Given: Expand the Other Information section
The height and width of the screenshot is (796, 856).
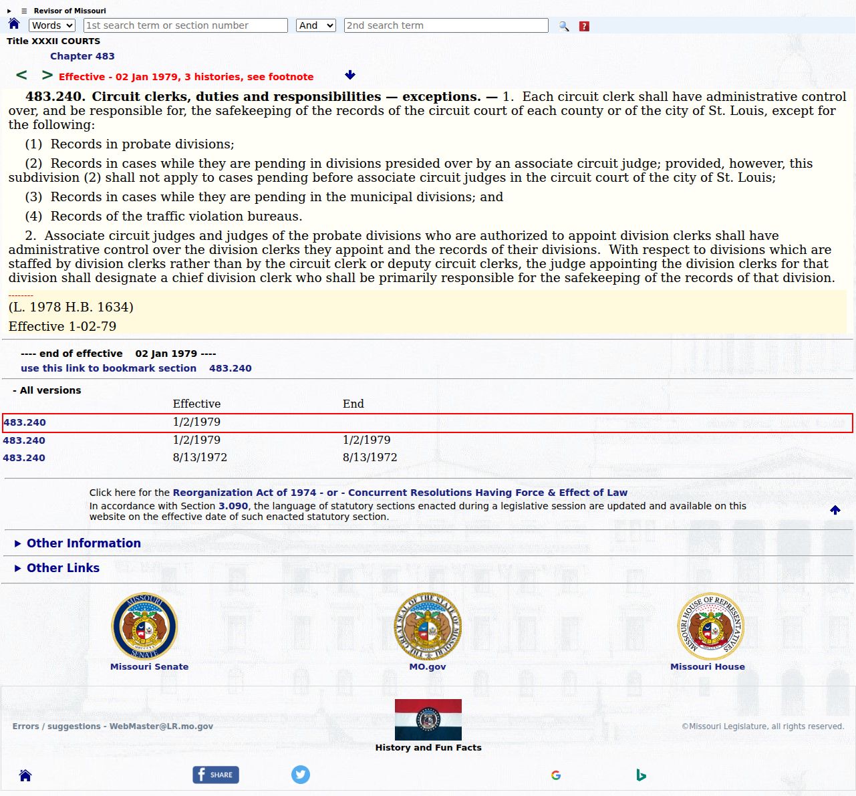Looking at the screenshot, I should point(78,543).
